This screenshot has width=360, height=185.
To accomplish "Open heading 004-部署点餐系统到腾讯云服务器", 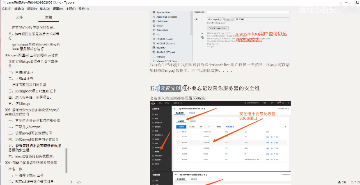I will [x=31, y=163].
